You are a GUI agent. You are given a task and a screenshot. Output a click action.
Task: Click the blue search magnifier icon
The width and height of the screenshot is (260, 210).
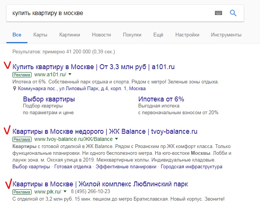[233, 13]
